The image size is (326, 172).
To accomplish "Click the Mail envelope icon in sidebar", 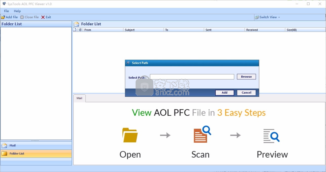I will tap(4, 145).
